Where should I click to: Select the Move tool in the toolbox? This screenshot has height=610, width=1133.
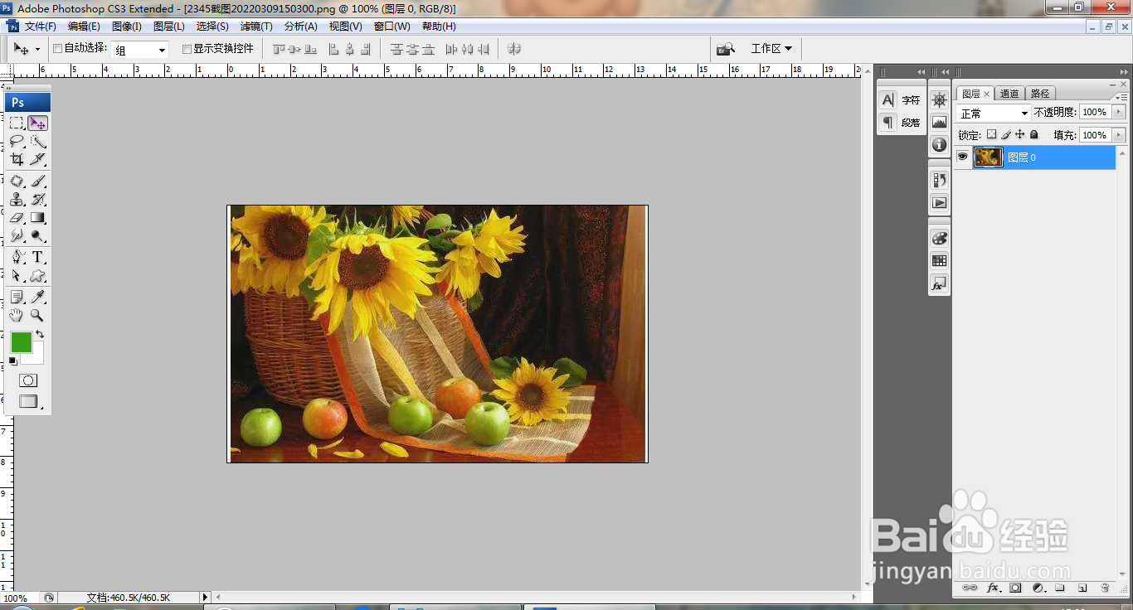pos(38,123)
